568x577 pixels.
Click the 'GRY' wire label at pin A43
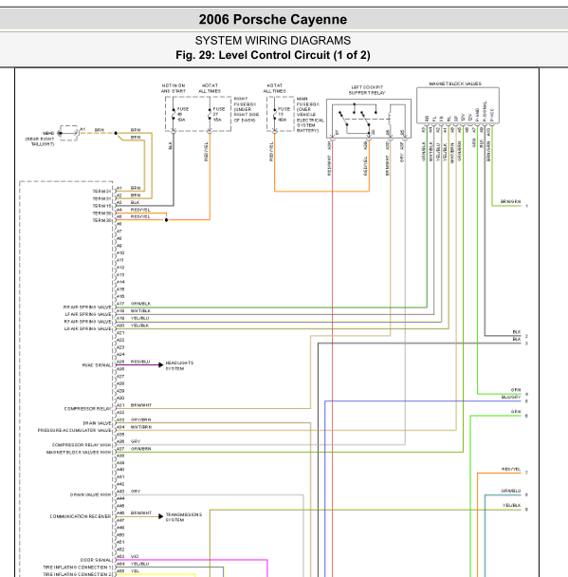tap(136, 492)
